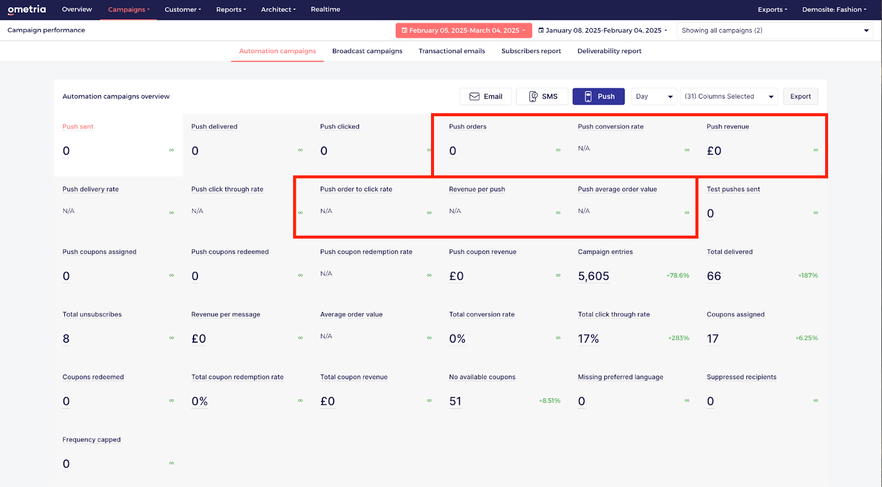Click the Push delivery rate label
This screenshot has width=882, height=487.
[90, 189]
